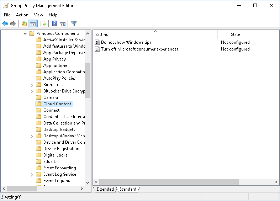
Task: Click the State column header
Action: point(235,35)
